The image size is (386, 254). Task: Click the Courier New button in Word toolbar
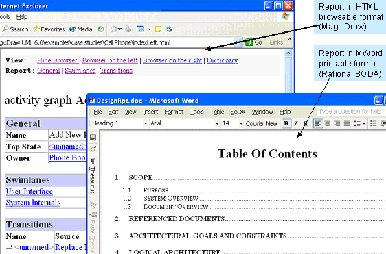(x=262, y=123)
